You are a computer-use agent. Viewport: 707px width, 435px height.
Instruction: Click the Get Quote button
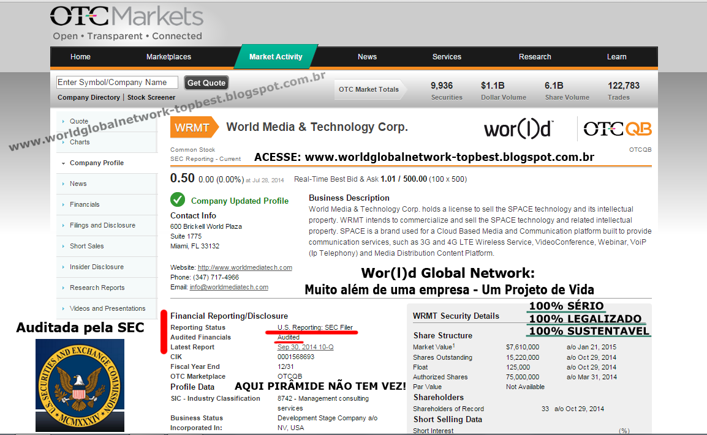tap(206, 83)
